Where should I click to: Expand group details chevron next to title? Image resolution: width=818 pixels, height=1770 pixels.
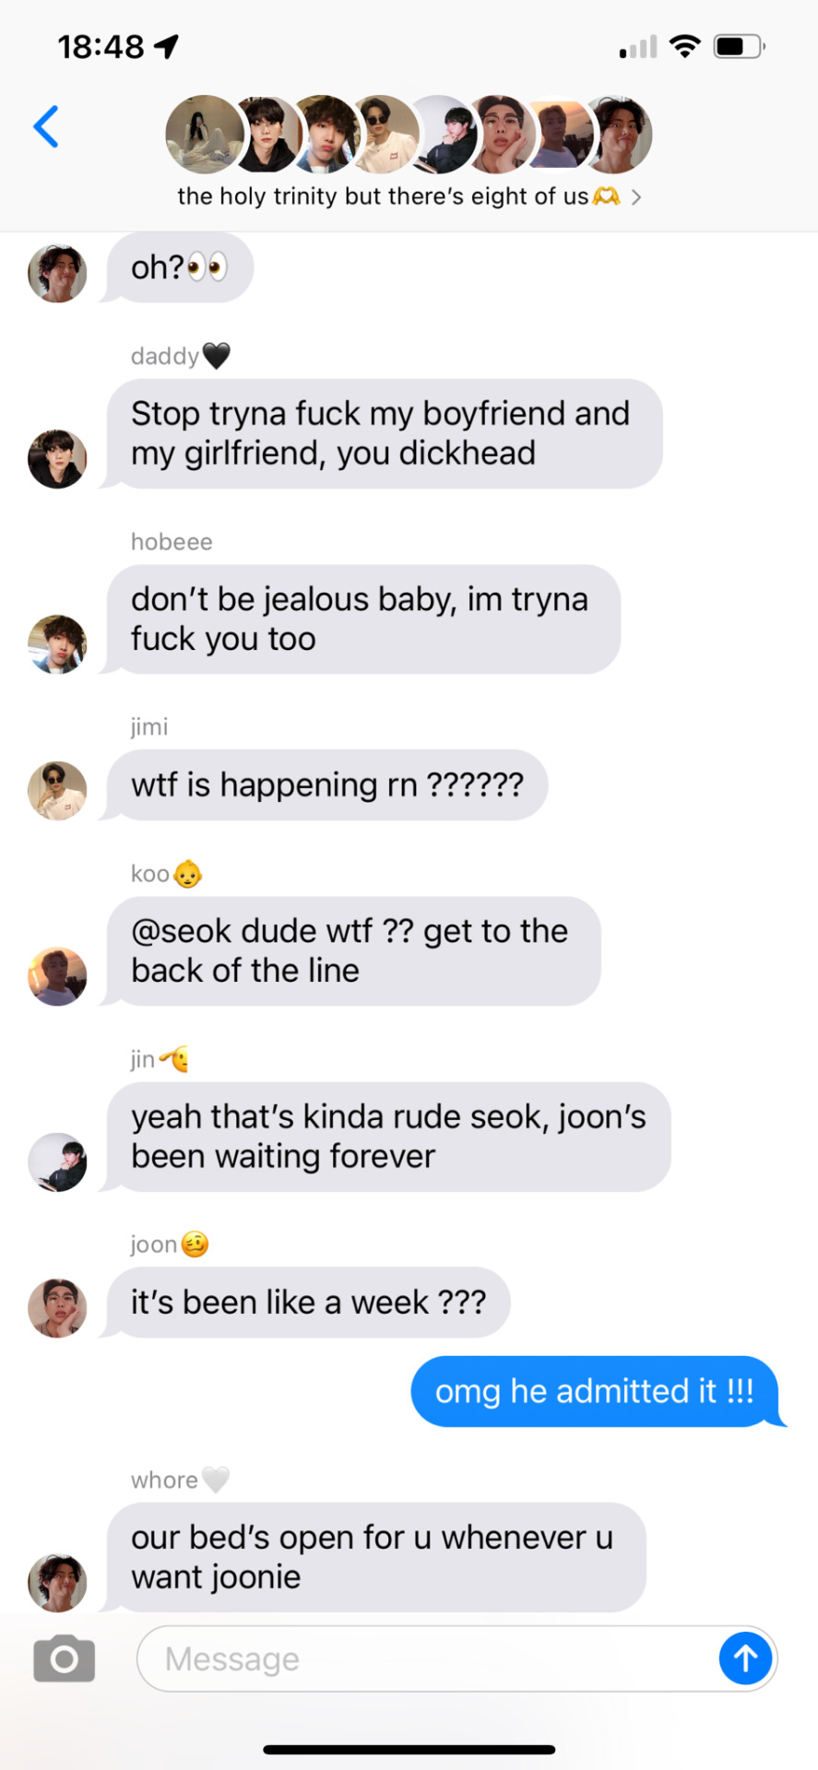[635, 196]
